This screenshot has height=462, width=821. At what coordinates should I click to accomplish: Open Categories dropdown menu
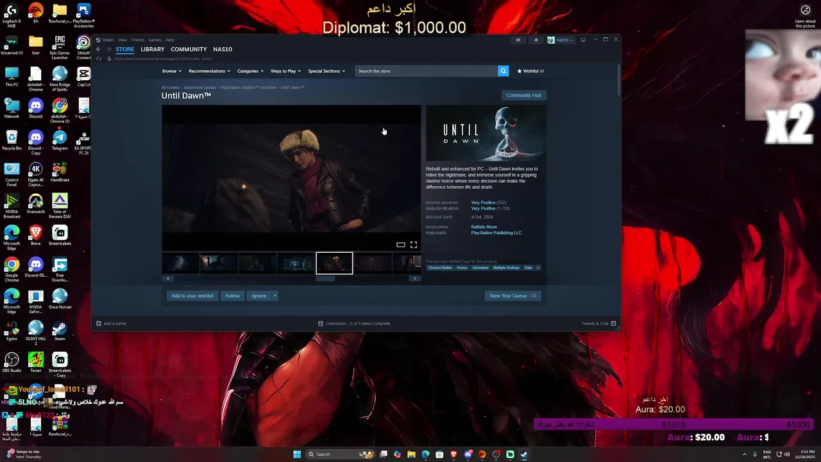pos(250,71)
